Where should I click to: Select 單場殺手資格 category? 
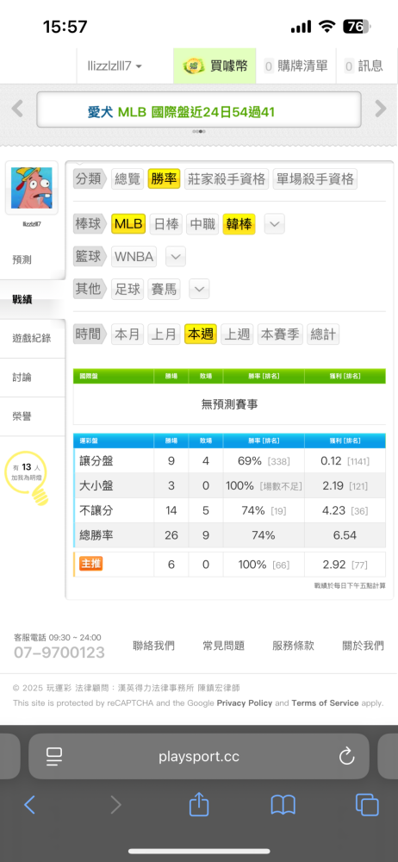(x=315, y=179)
